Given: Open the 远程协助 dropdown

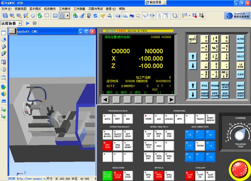Looking at the screenshot, I should pyautogui.click(x=20, y=23).
